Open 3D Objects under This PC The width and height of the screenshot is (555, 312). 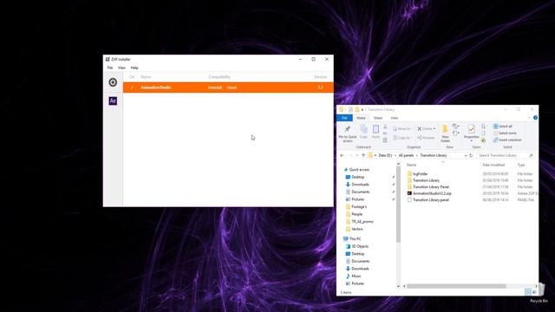(360, 246)
